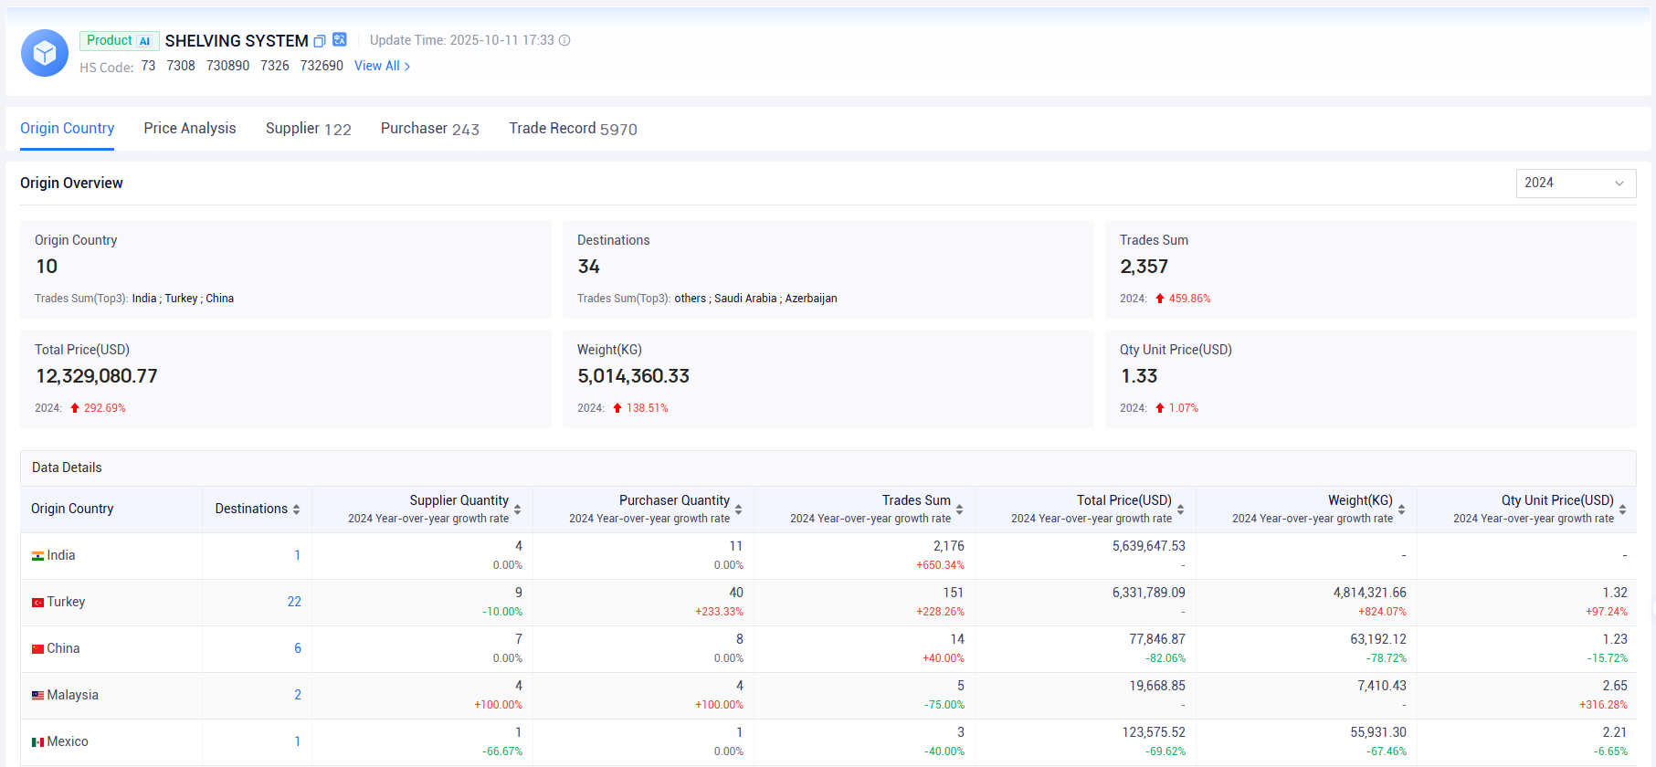This screenshot has width=1656, height=767.
Task: Sort by Purchaser Quantity column arrows
Action: [738, 510]
